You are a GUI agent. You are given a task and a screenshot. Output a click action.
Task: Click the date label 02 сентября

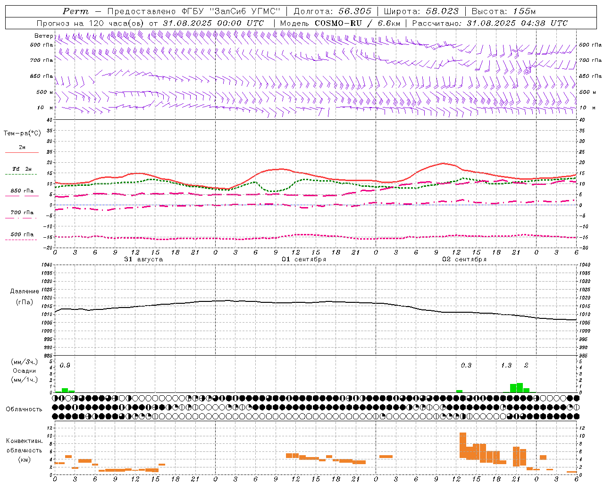(464, 259)
